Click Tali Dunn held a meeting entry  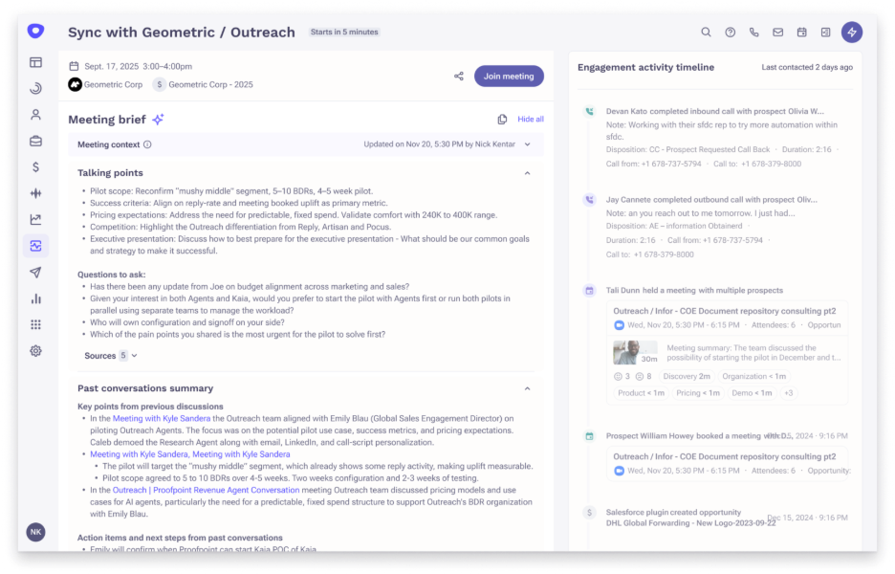694,290
